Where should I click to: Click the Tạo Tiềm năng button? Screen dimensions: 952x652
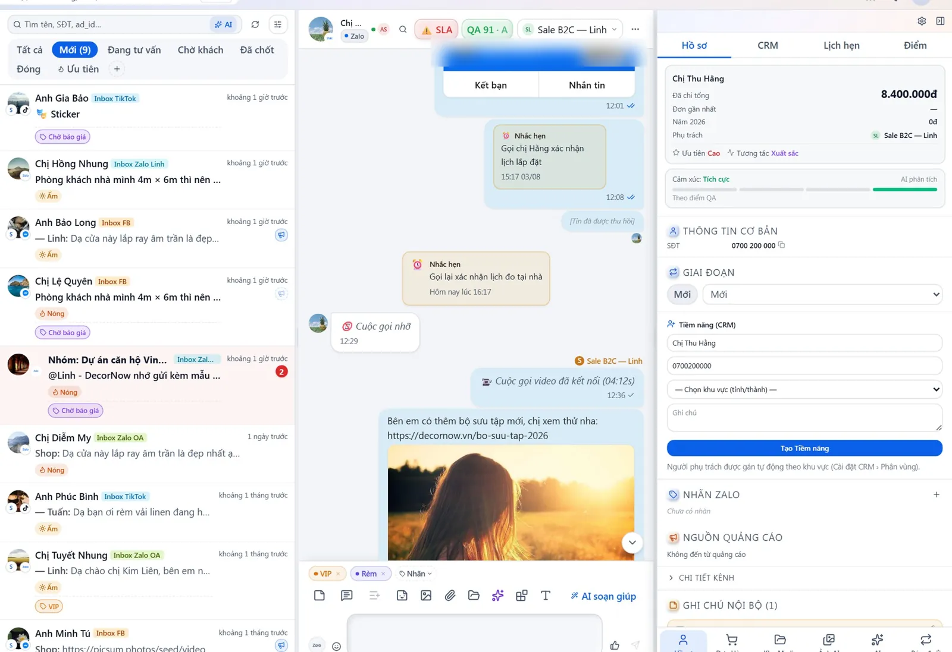tap(804, 448)
